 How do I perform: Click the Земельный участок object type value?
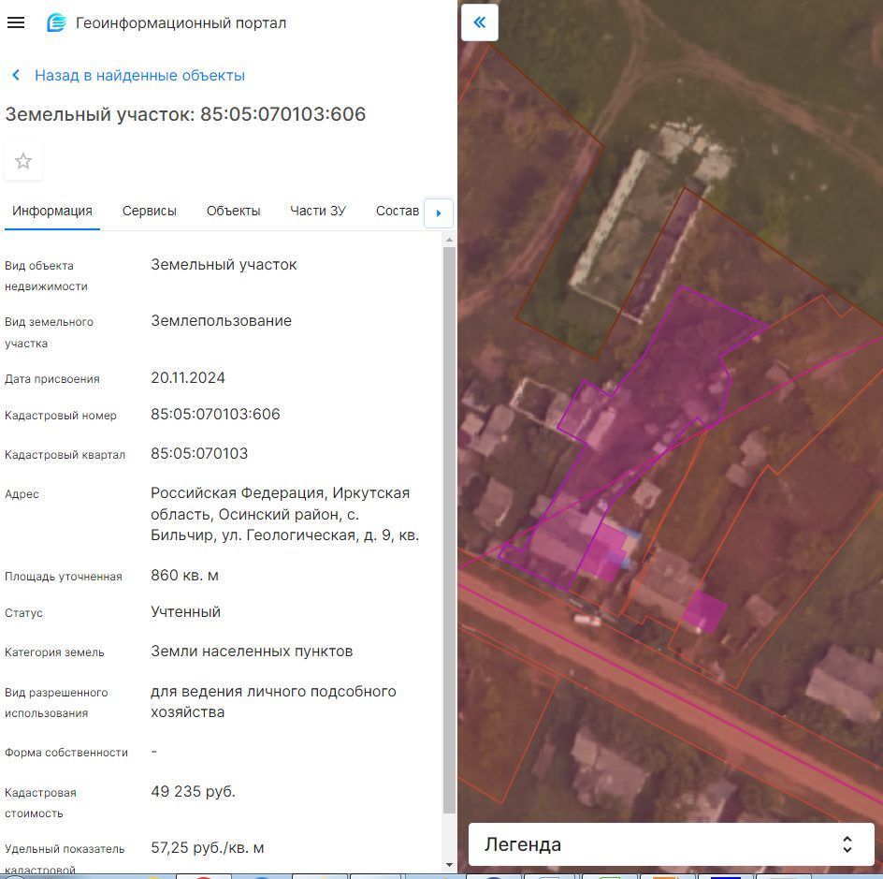pos(224,264)
